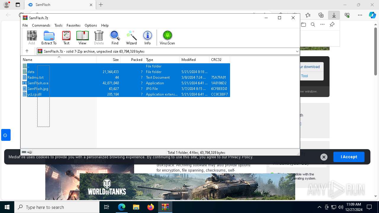Viewport: 379px width, 213px height.
Task: Click the I Accept cookies button
Action: [x=349, y=157]
